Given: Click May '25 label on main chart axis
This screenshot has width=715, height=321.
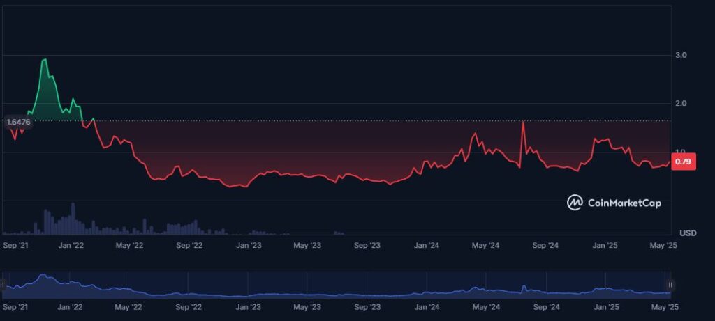Looking at the screenshot, I should [x=663, y=245].
